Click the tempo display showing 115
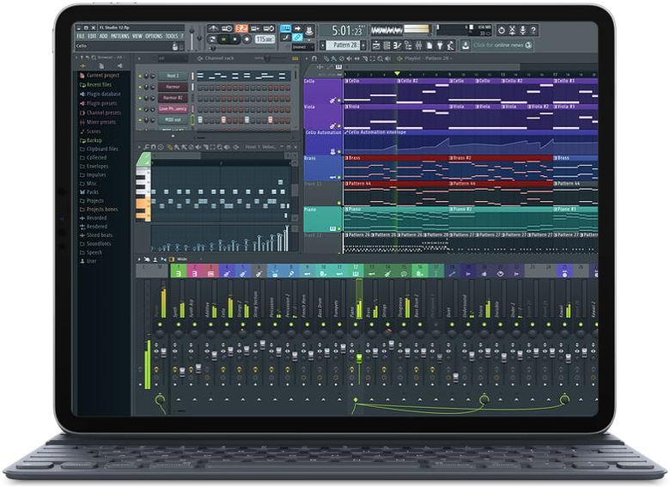Viewport: 670px width, 487px height. tap(265, 40)
